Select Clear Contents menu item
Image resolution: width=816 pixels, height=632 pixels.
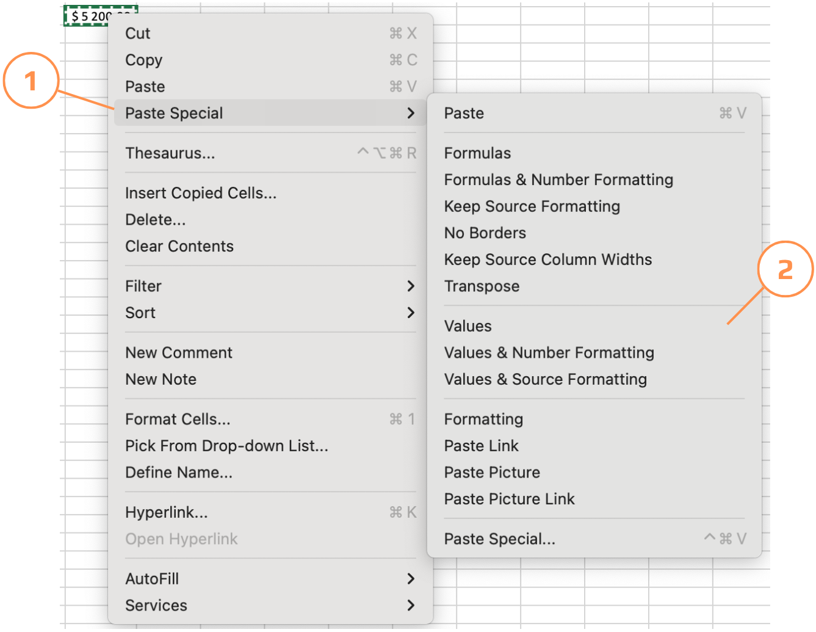[179, 246]
